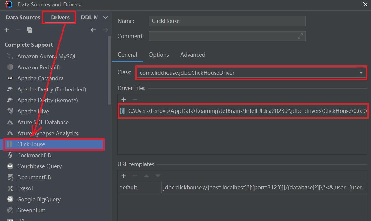This screenshot has height=221, width=371.
Task: Select Apache Derby (Embedded) driver
Action: click(x=52, y=89)
